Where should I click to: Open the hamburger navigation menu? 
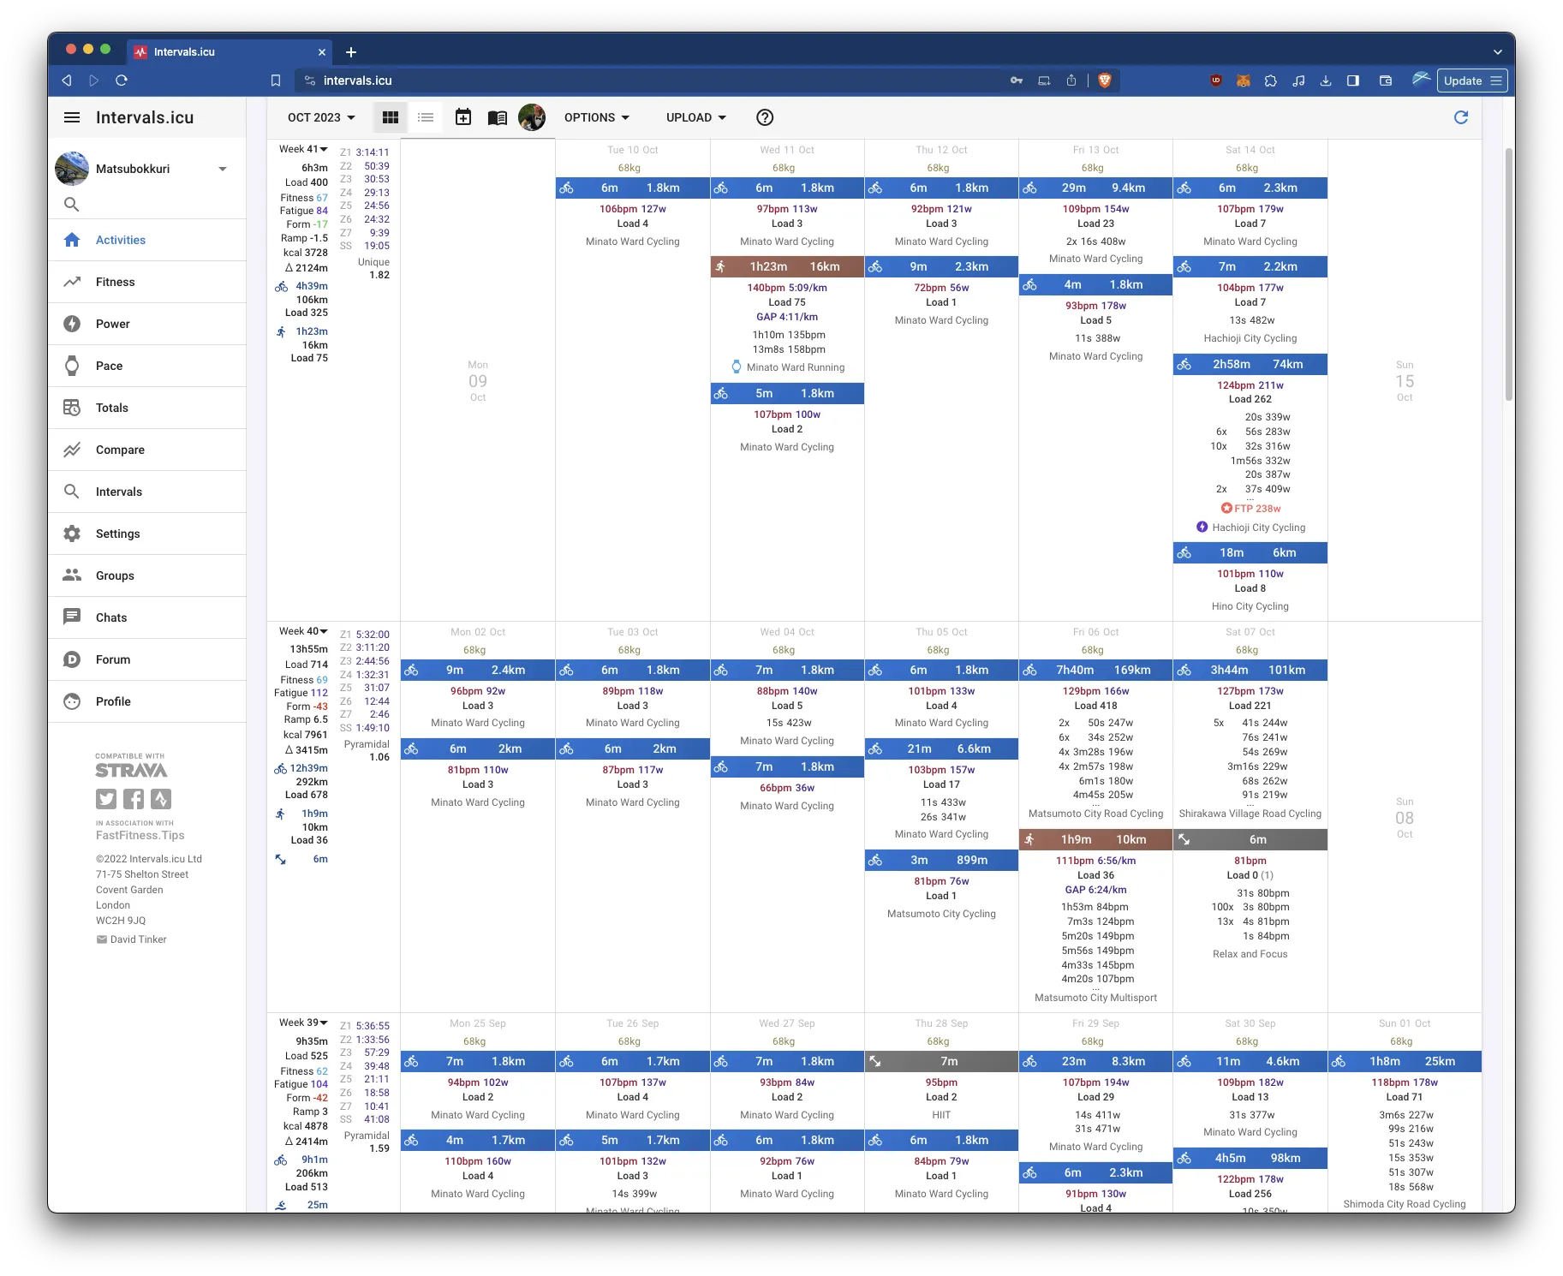pos(72,117)
